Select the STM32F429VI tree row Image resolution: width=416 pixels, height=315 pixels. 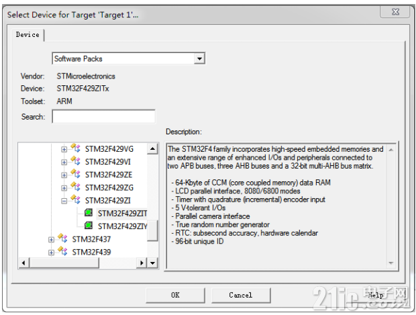click(x=108, y=162)
